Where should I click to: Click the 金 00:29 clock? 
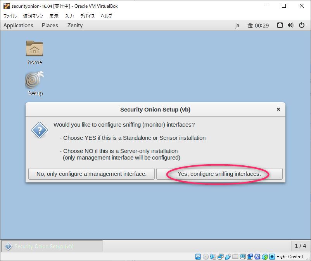[x=258, y=26]
